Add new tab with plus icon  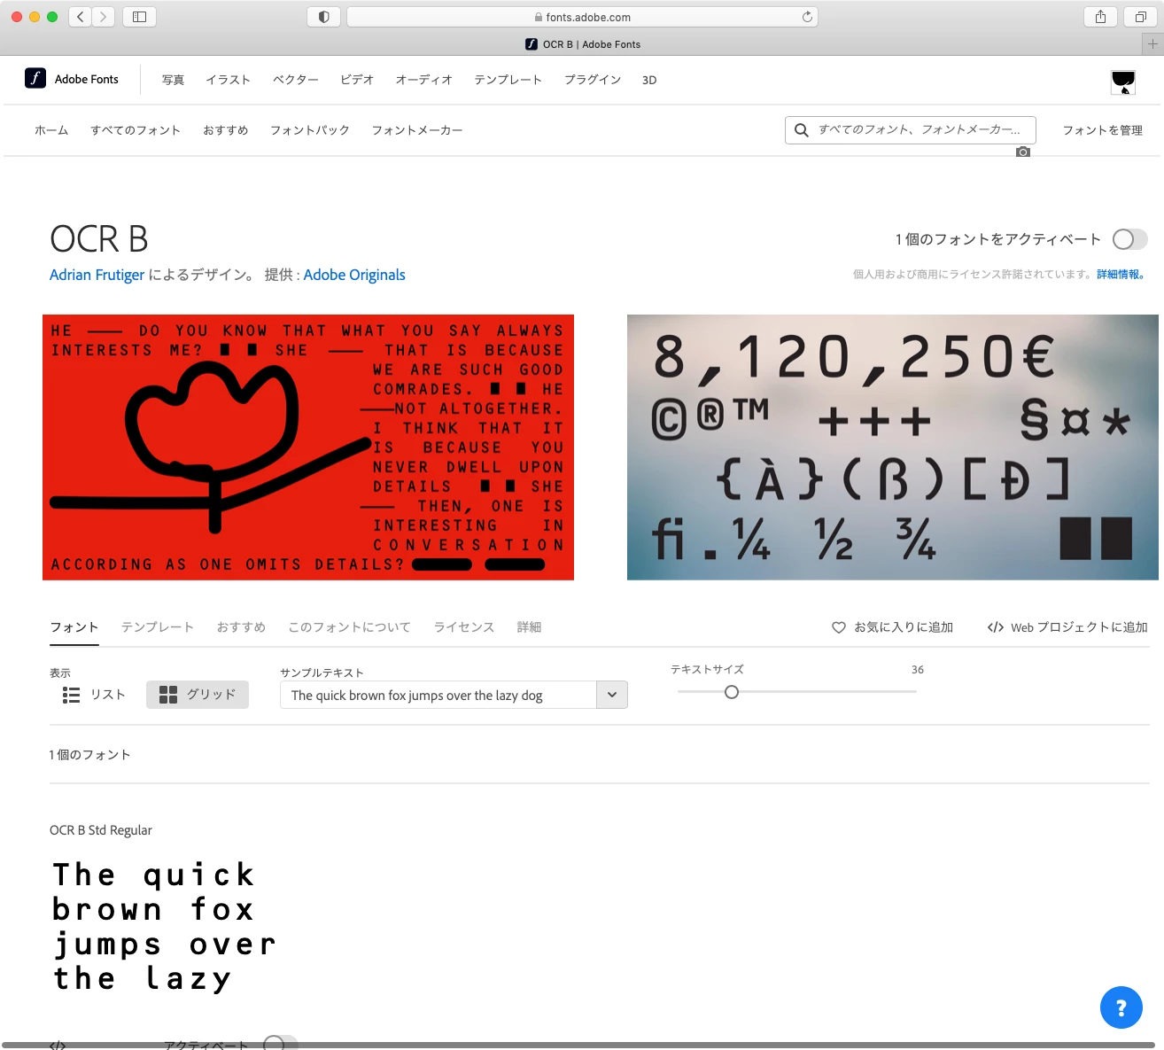point(1152,43)
